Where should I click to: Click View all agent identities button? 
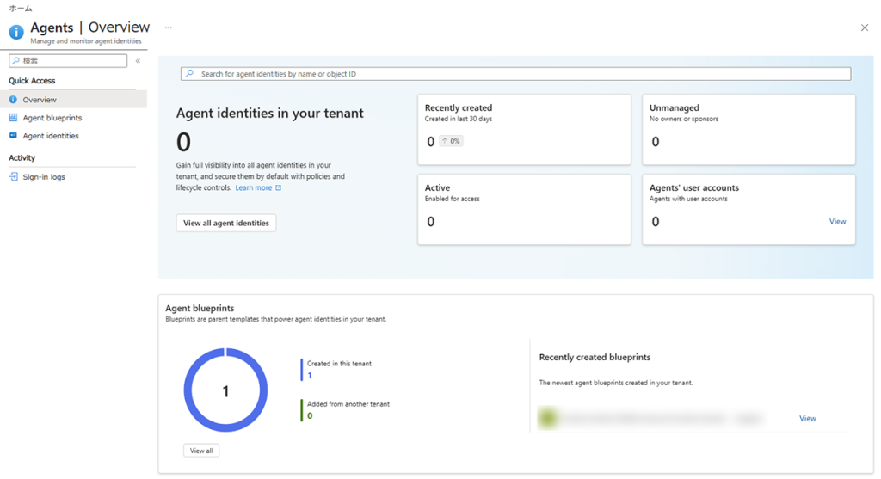click(x=226, y=223)
